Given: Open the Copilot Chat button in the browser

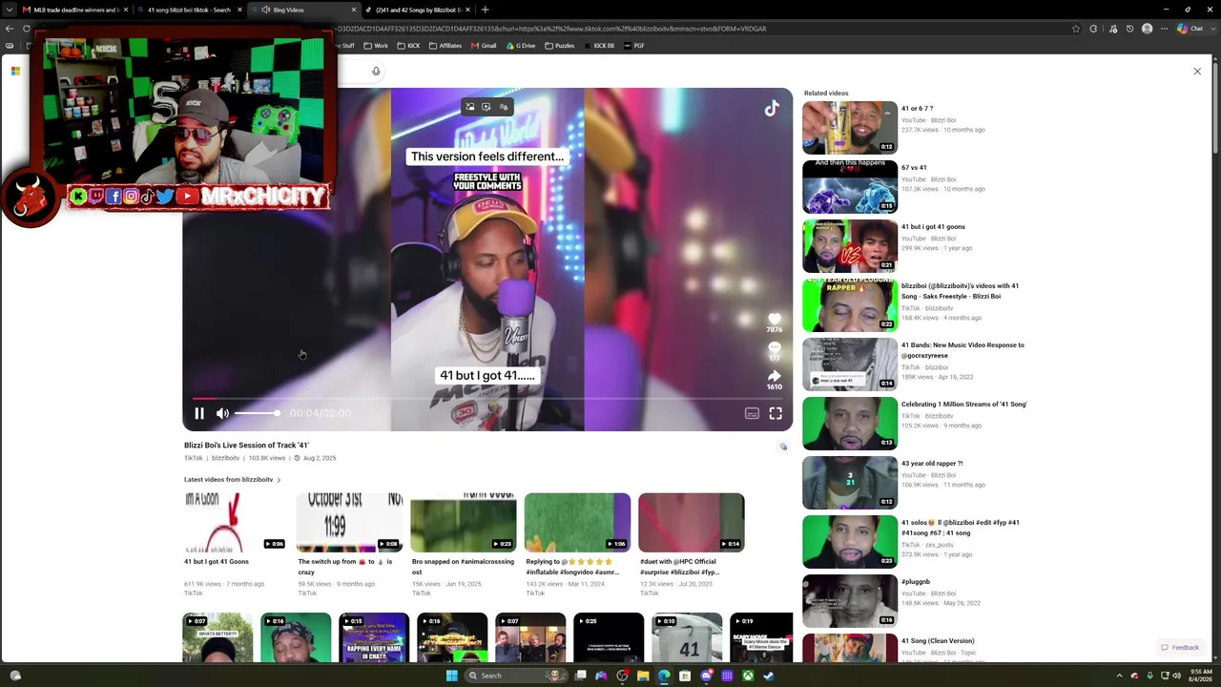Looking at the screenshot, I should pyautogui.click(x=1190, y=29).
